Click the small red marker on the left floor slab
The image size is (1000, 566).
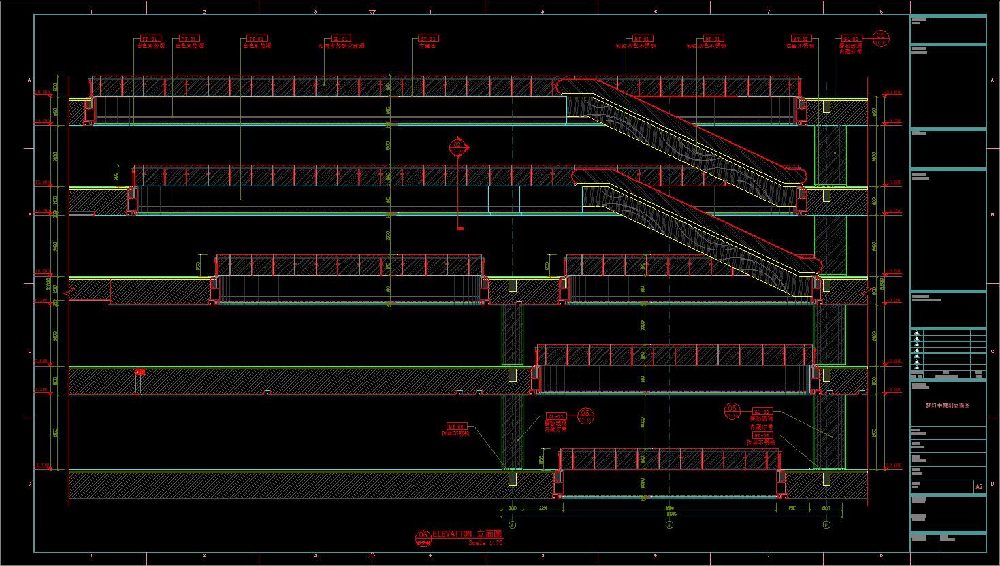coord(140,372)
